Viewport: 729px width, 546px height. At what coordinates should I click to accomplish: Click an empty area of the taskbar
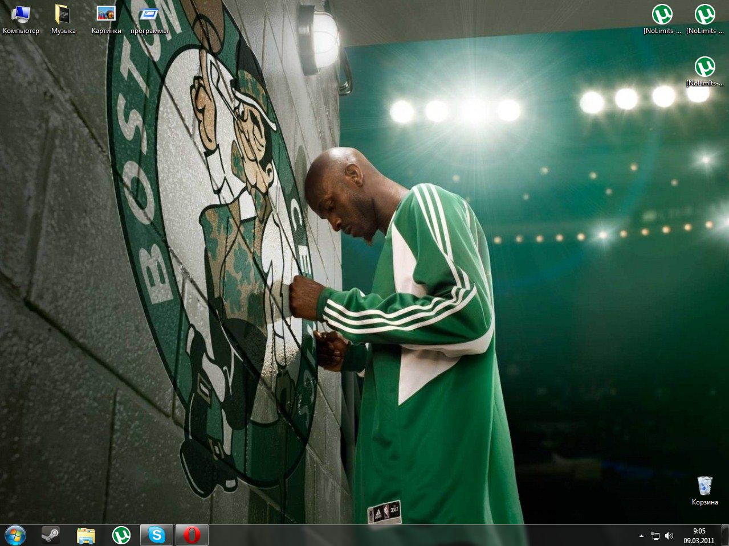[x=399, y=535]
